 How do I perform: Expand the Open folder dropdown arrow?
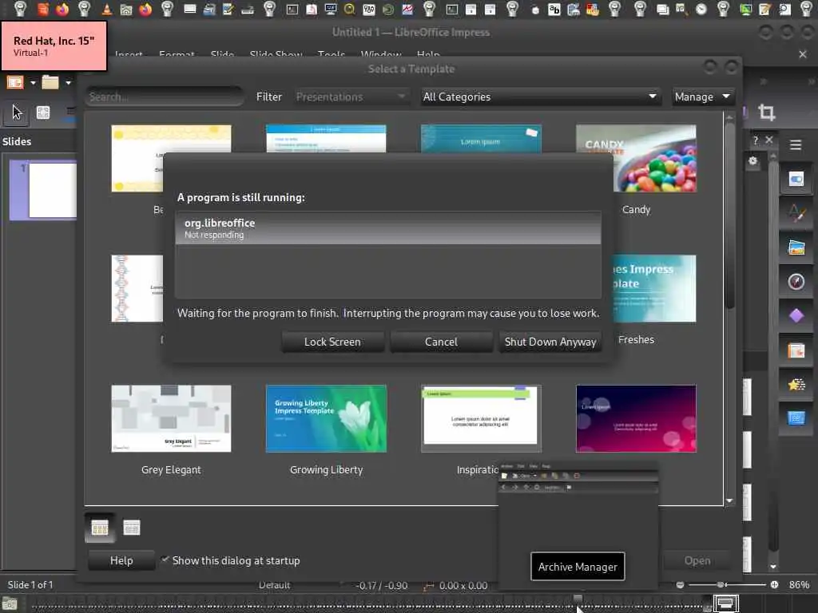pyautogui.click(x=68, y=82)
